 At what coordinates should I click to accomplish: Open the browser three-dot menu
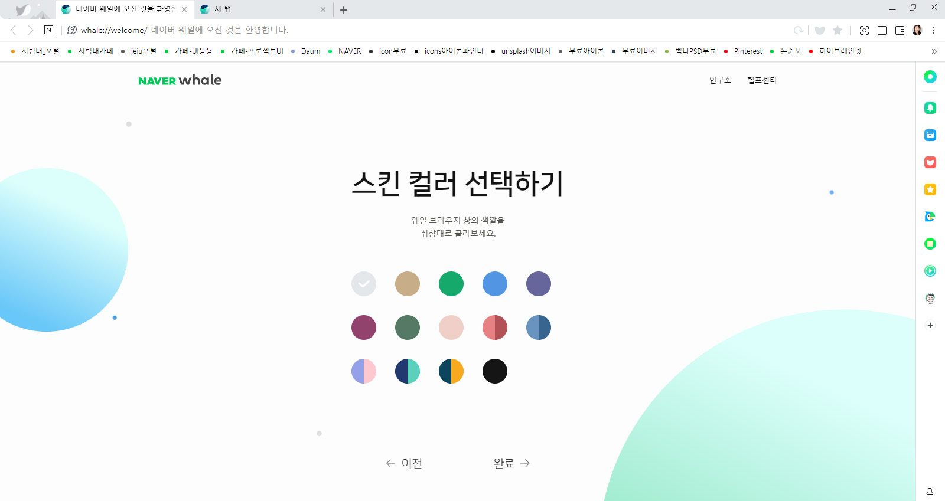(934, 30)
